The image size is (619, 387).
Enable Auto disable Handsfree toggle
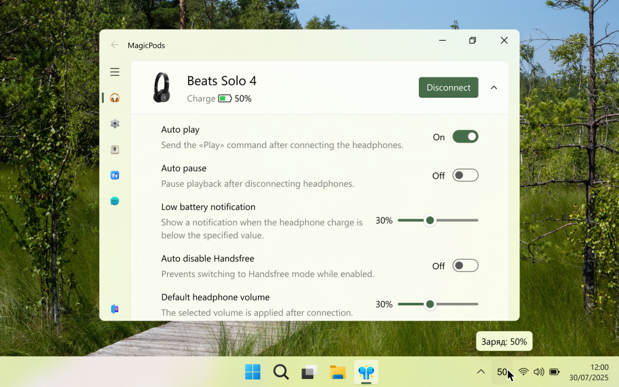[465, 266]
